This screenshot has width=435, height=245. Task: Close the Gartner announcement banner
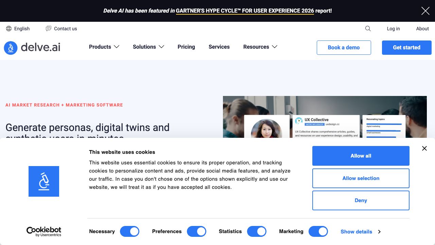click(425, 11)
